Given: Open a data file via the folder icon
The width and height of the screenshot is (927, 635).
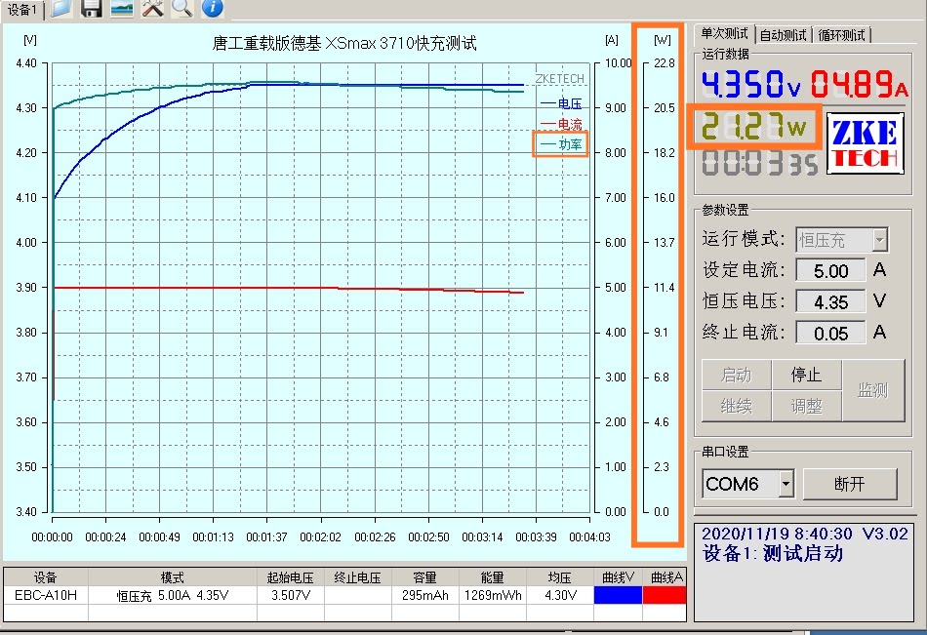Looking at the screenshot, I should (x=61, y=8).
